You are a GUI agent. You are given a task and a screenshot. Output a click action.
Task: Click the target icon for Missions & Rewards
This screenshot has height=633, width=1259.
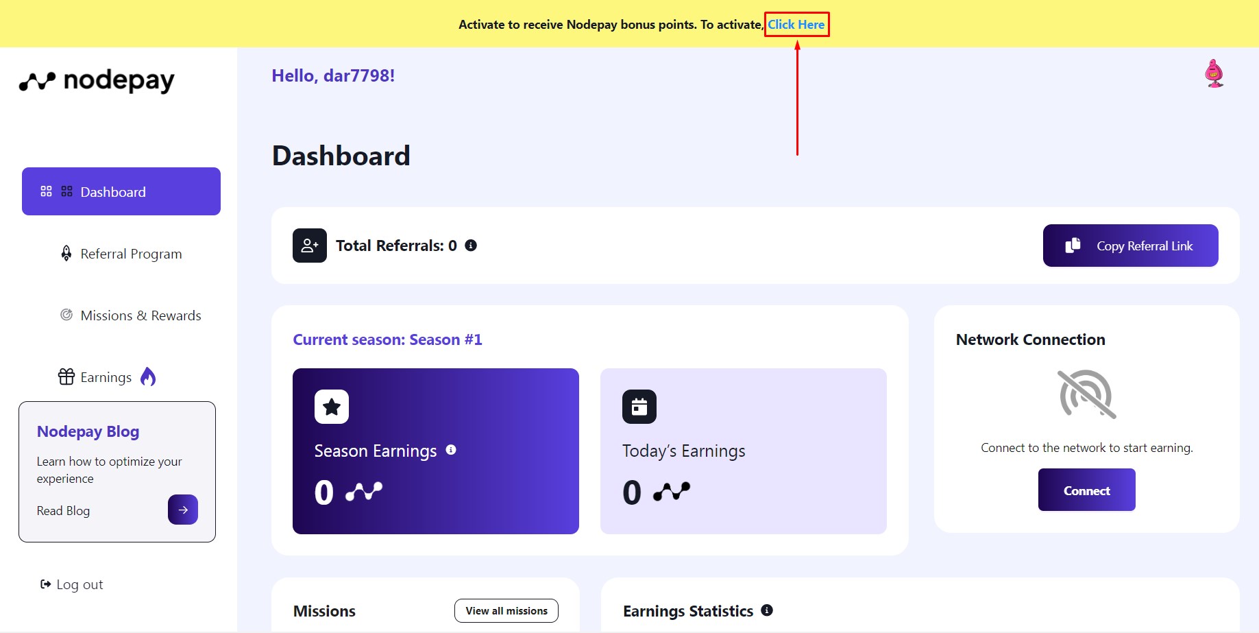(66, 315)
